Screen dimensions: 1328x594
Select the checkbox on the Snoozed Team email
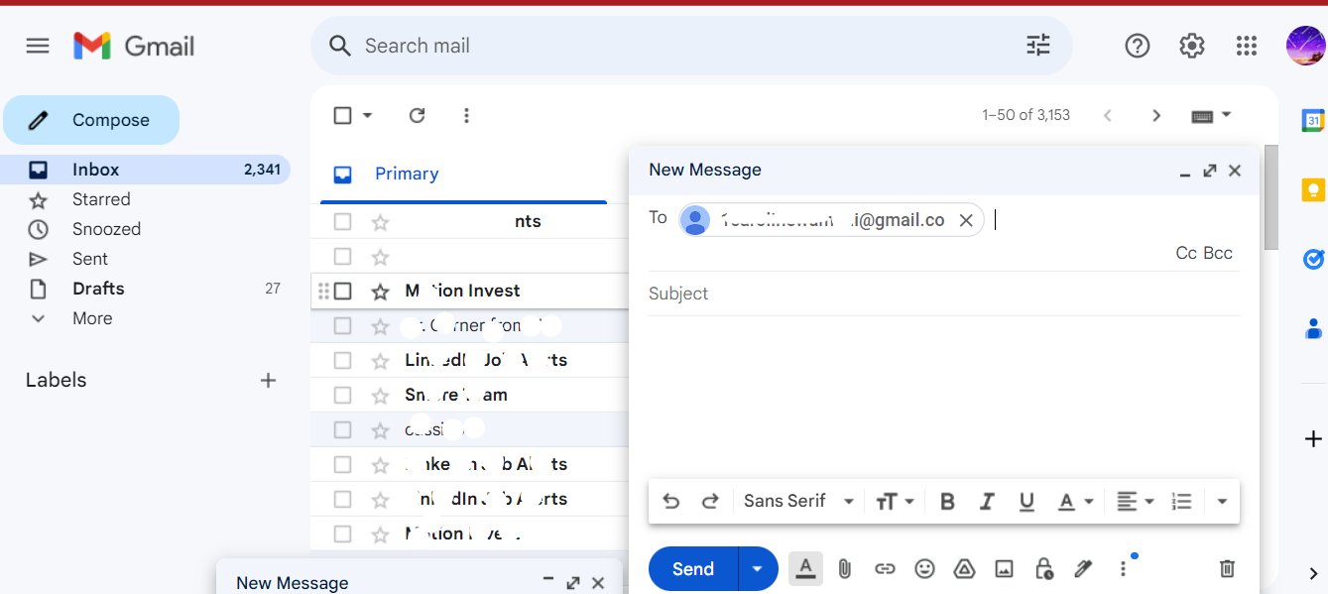click(x=343, y=394)
